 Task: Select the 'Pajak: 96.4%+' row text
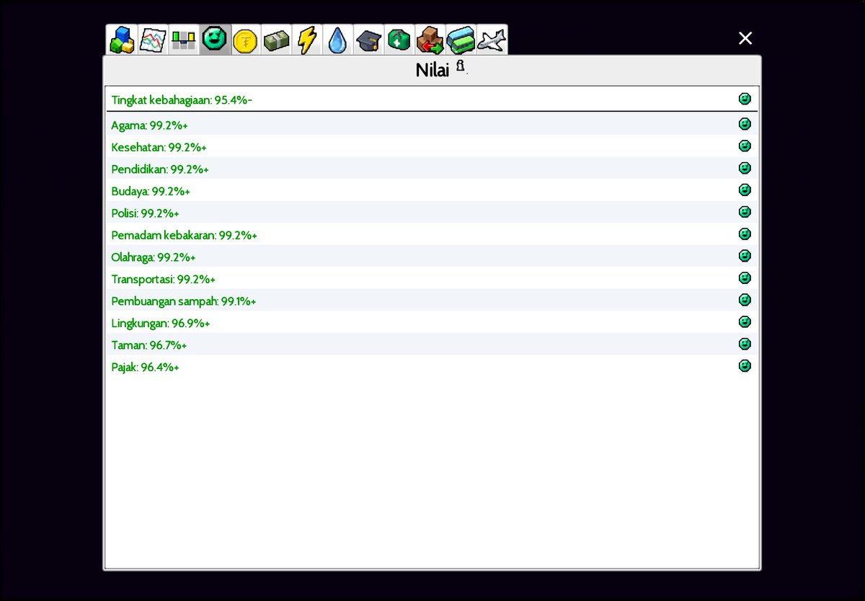click(x=145, y=368)
